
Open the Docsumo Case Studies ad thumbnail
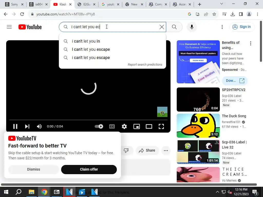pyautogui.click(x=198, y=62)
